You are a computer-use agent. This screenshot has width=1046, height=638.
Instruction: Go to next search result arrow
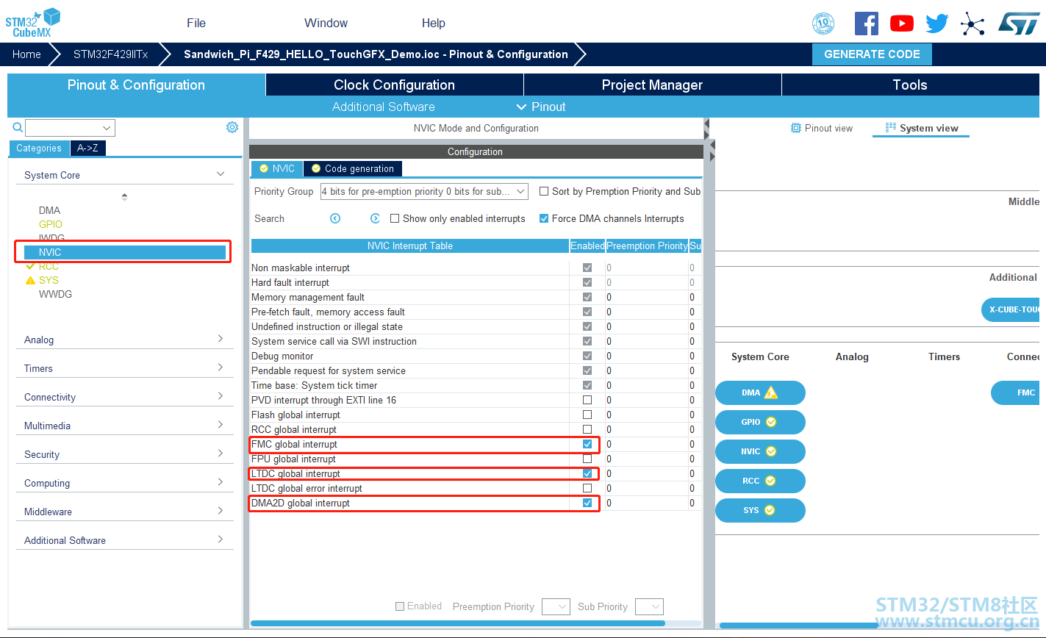(375, 218)
